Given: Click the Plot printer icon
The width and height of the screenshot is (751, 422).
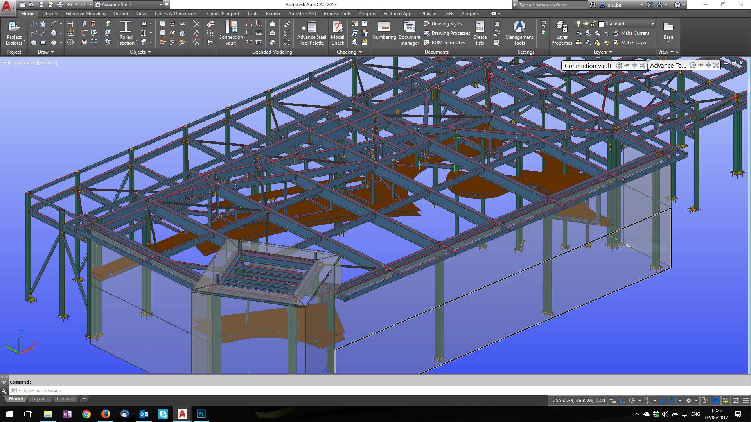Looking at the screenshot, I should coord(60,5).
